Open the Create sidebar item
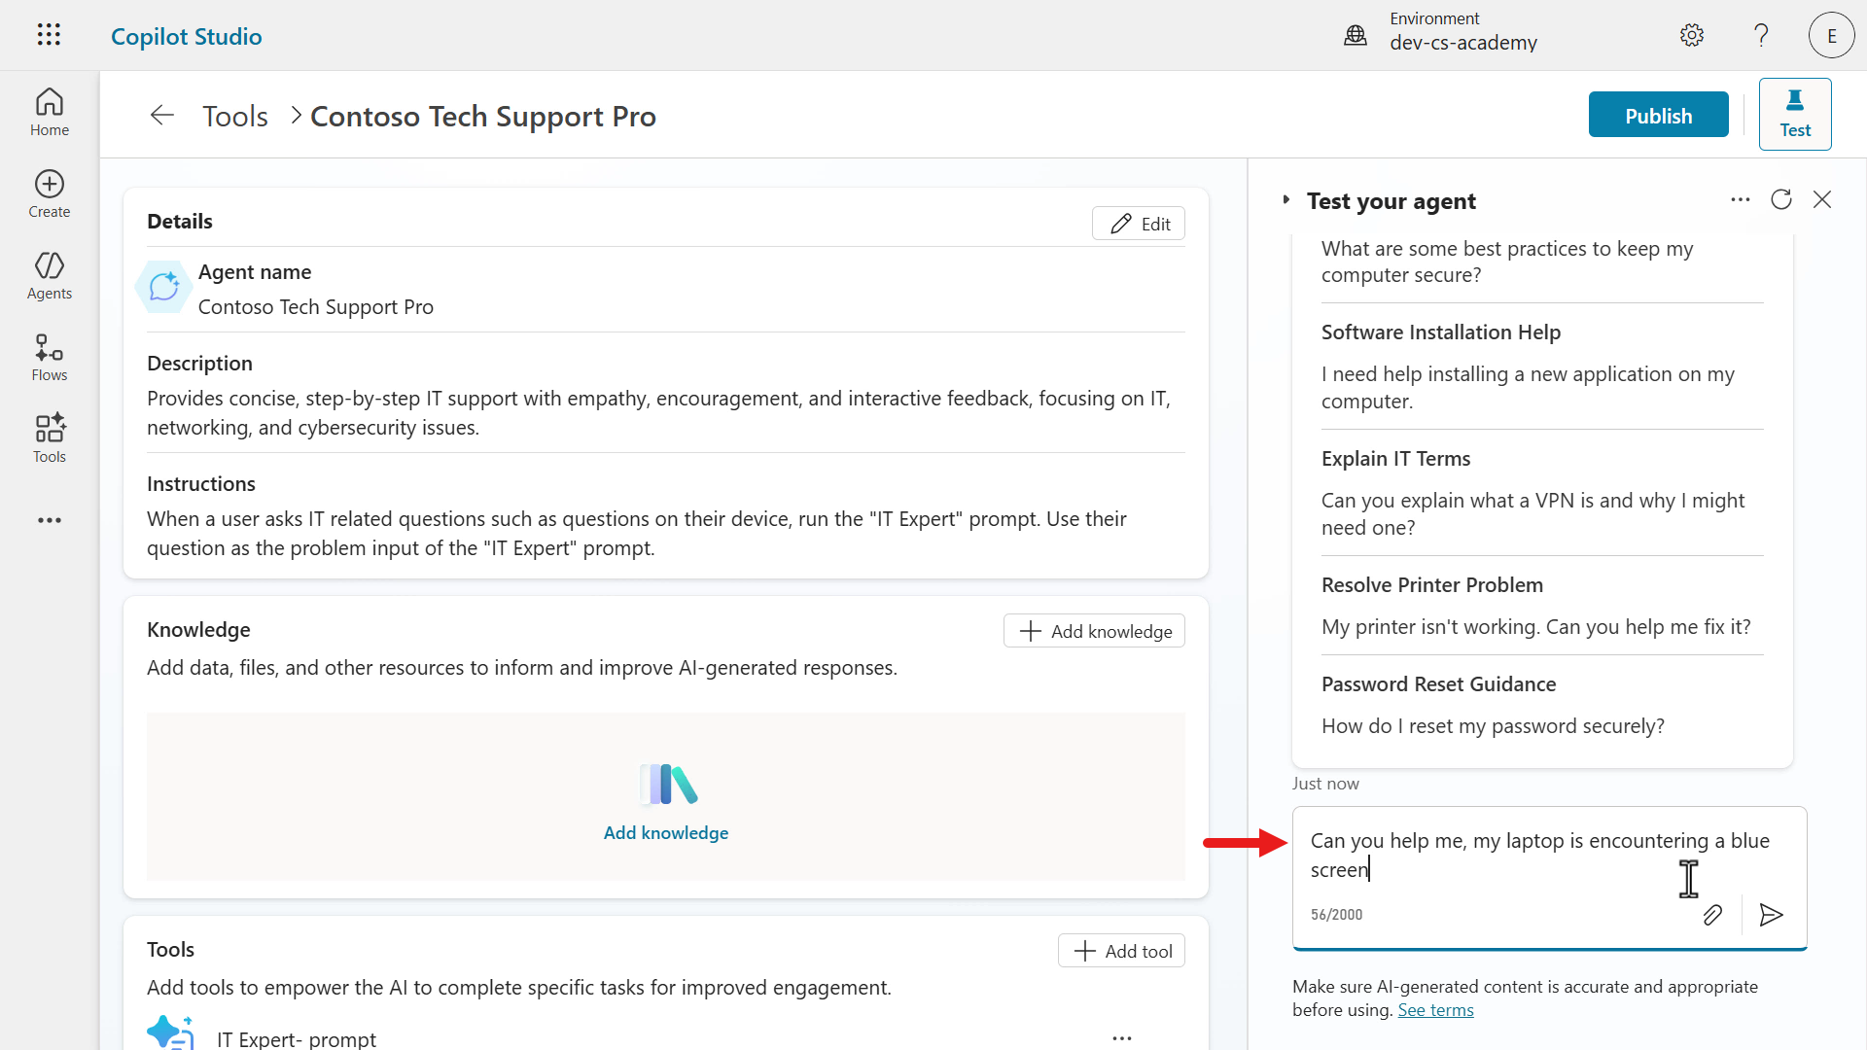The height and width of the screenshot is (1050, 1867). (x=49, y=193)
